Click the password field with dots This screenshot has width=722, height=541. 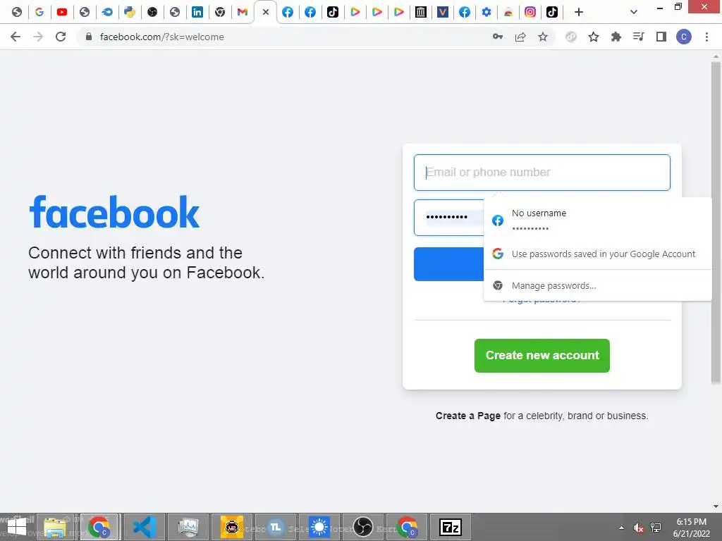tap(449, 218)
